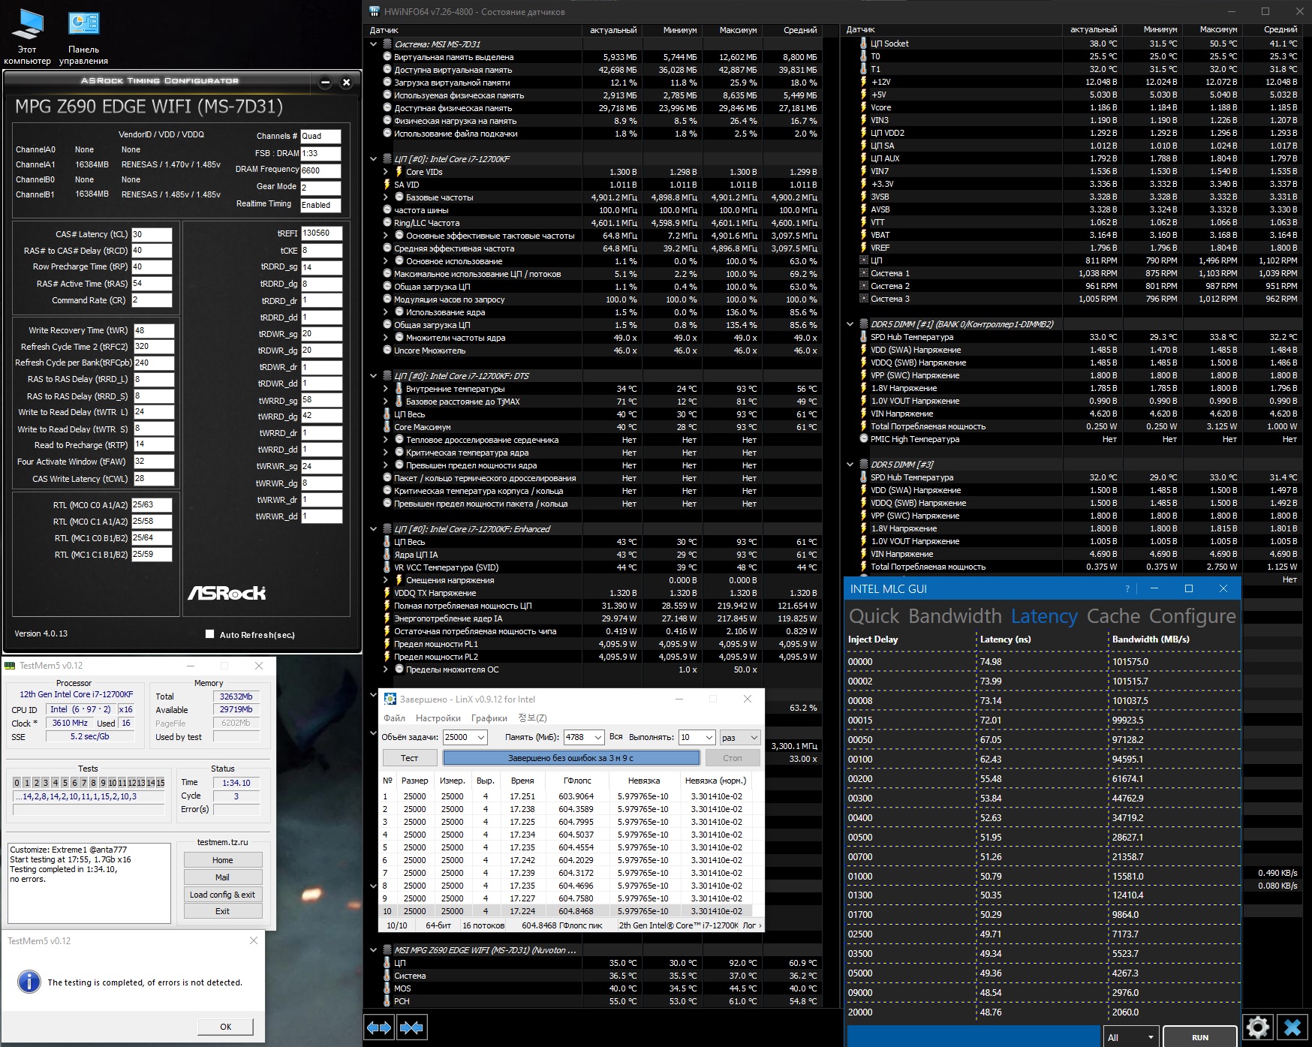Toggle test 1 box in TestMem5 Tests

coord(26,783)
